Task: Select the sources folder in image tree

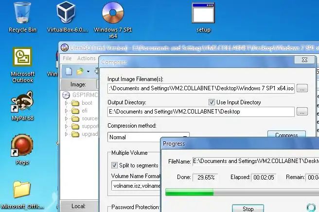Action: [85, 118]
